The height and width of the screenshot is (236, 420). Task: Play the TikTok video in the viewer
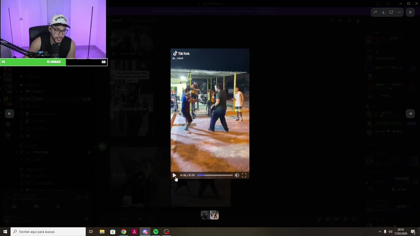(x=174, y=175)
